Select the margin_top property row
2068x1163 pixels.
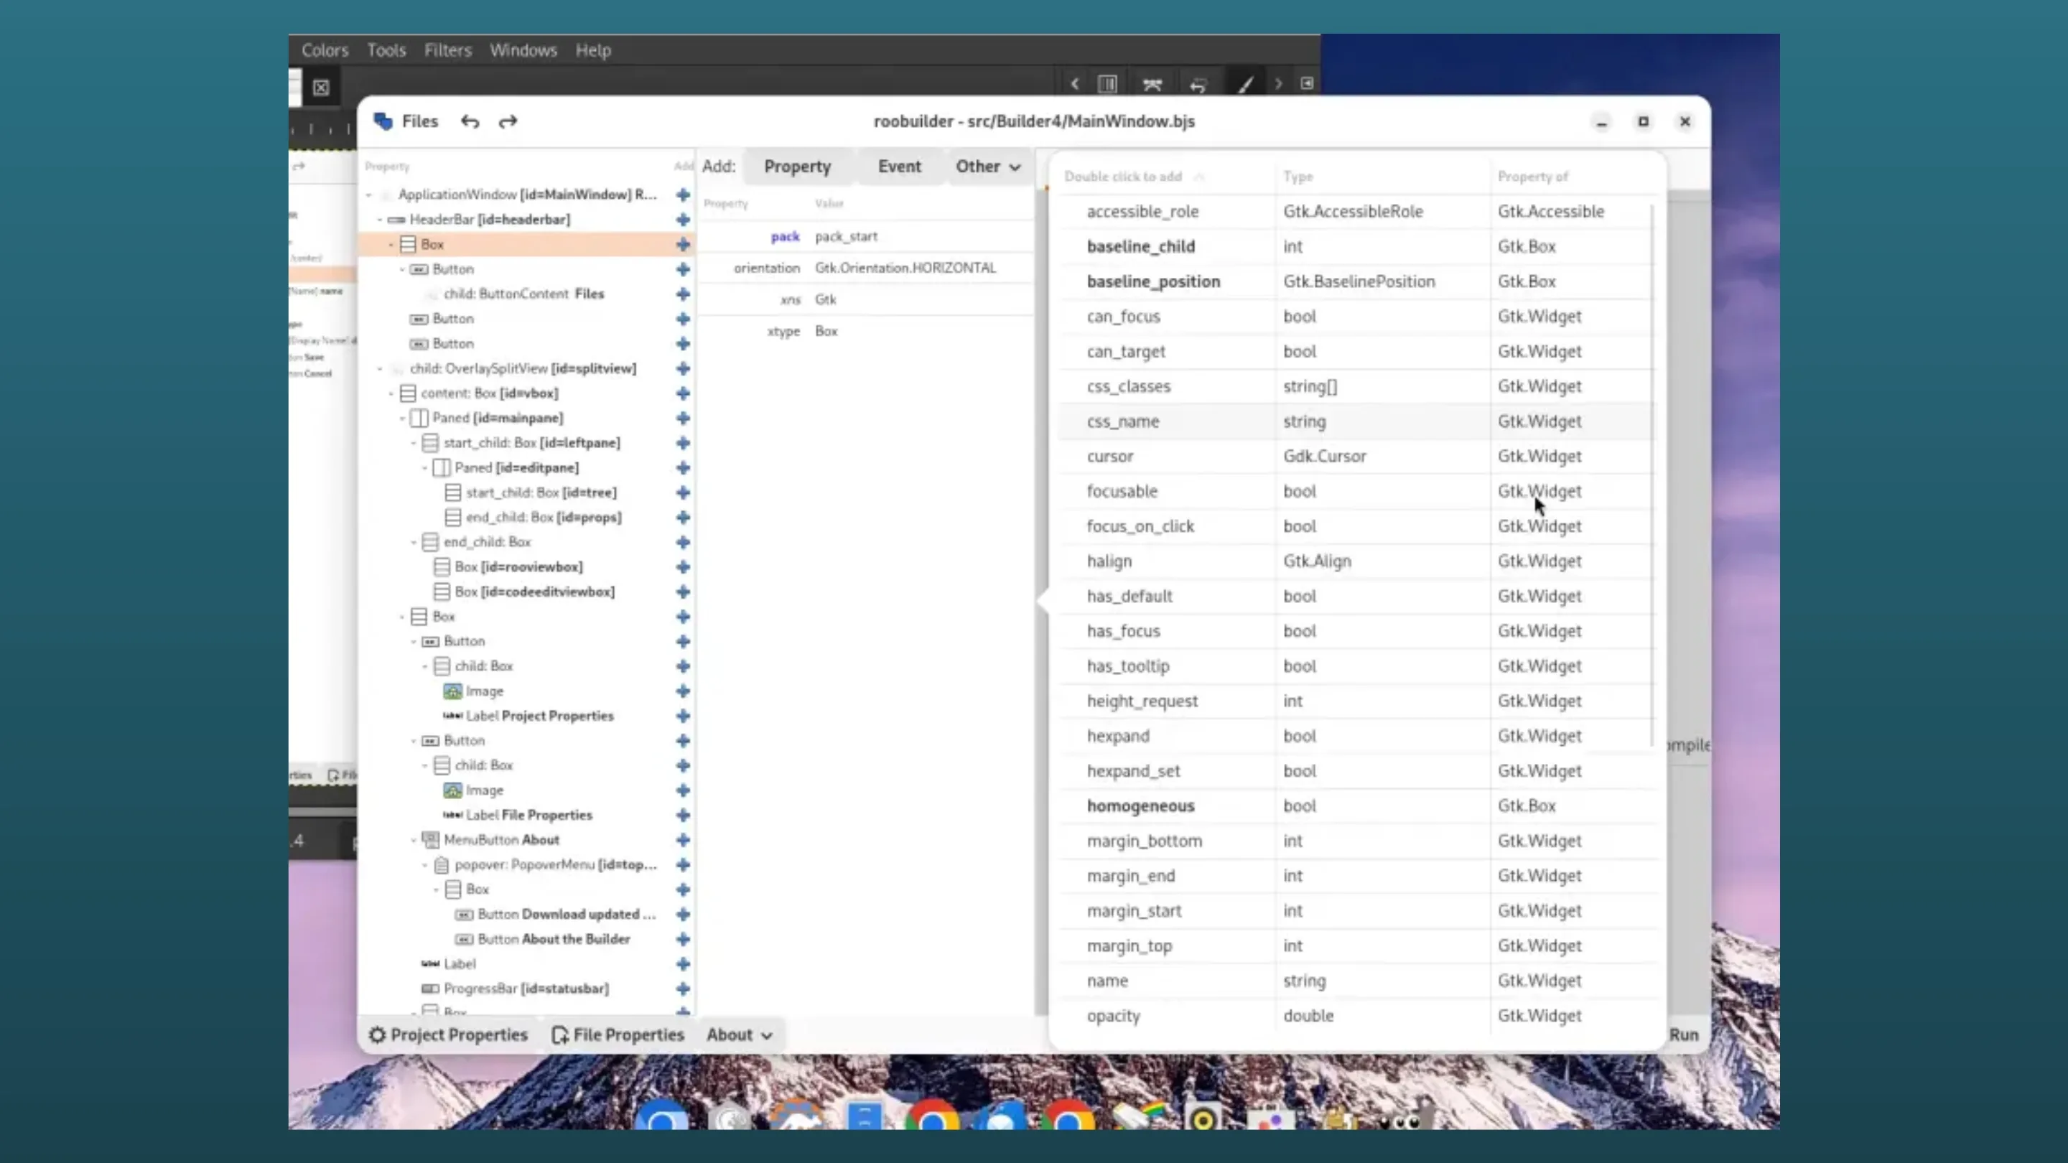1356,945
